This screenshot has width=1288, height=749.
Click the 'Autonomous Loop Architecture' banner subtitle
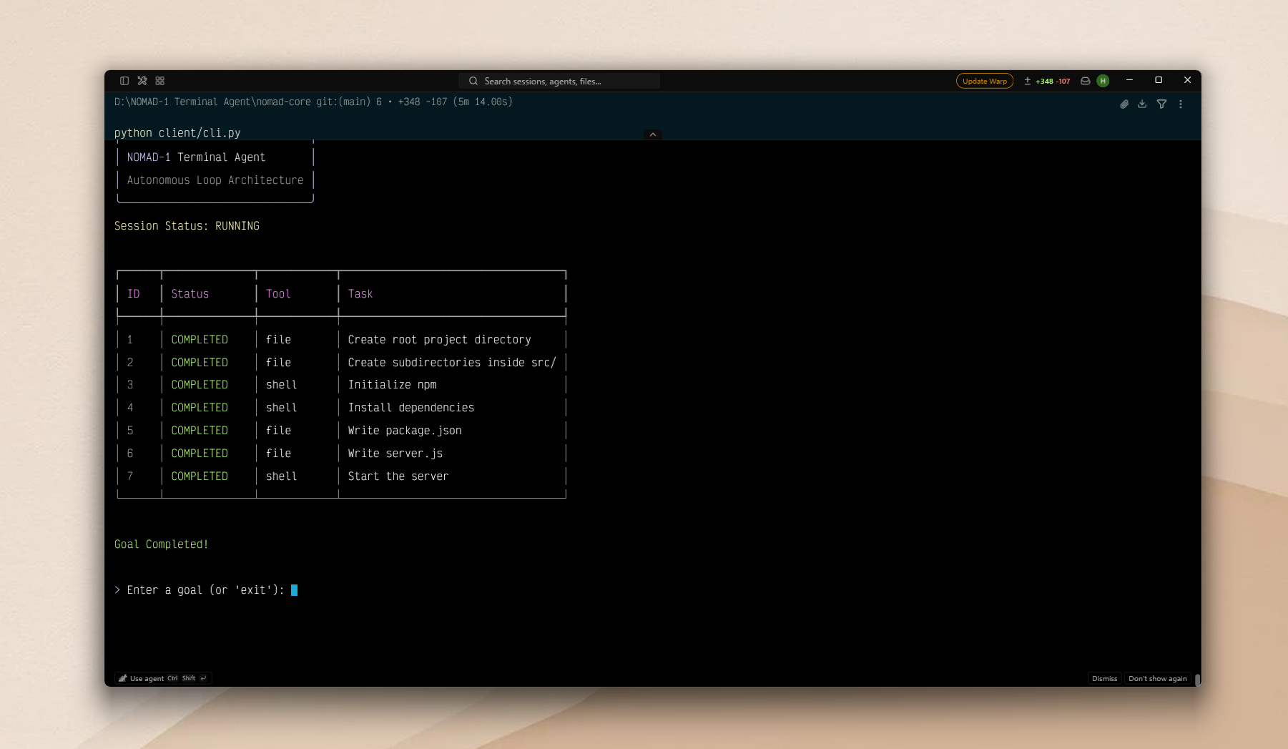(x=215, y=180)
